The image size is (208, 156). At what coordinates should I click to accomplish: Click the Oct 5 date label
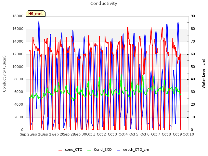pos(134,134)
